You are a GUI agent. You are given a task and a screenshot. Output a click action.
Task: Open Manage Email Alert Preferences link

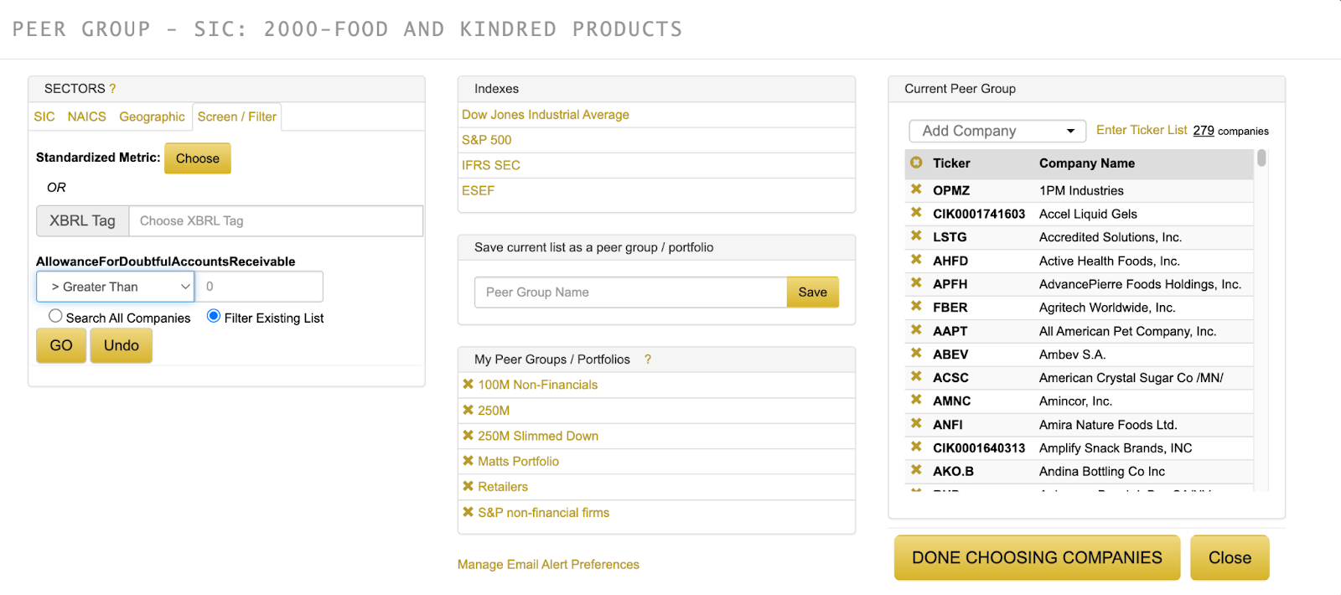[x=548, y=565]
